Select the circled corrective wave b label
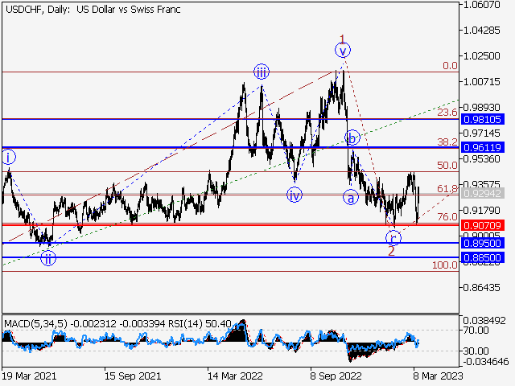 [352, 138]
